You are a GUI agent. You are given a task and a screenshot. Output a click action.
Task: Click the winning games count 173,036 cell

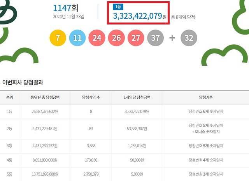coord(91,160)
